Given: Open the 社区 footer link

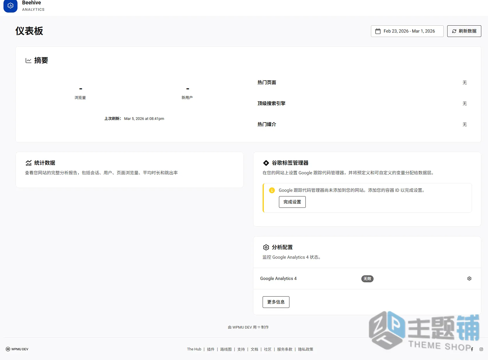Looking at the screenshot, I should click(x=268, y=349).
